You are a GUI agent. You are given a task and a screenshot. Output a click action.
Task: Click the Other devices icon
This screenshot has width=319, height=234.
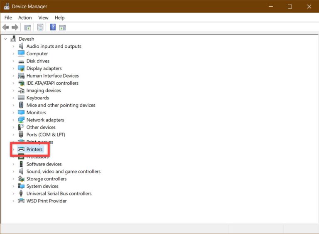[x=21, y=127]
